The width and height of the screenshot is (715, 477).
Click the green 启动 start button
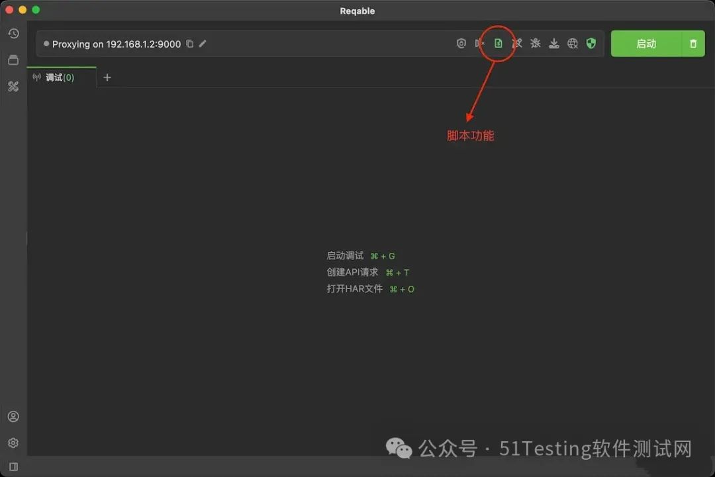click(646, 44)
